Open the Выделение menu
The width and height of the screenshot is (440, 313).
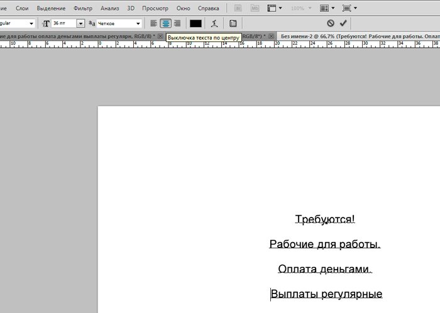[50, 8]
